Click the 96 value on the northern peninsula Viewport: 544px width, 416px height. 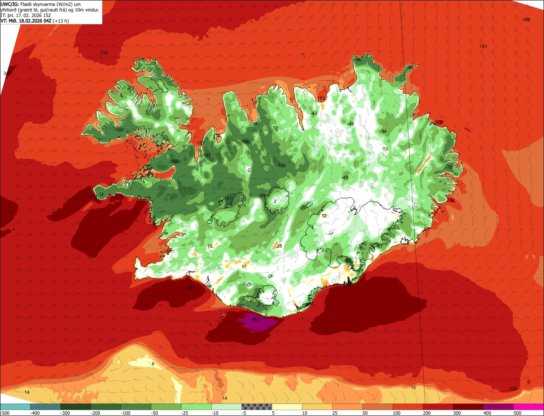[x=359, y=60]
